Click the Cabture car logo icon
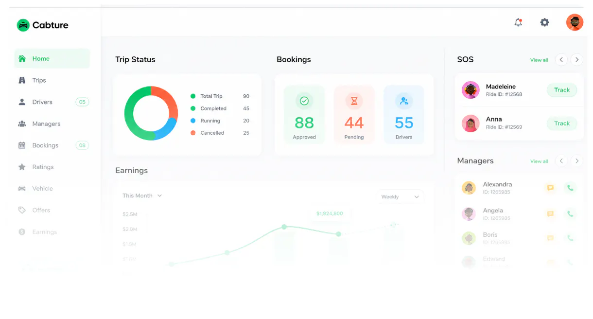Image resolution: width=593 pixels, height=319 pixels. pos(23,25)
